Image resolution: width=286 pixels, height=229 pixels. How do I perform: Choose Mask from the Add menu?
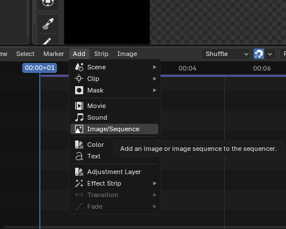[x=114, y=90]
